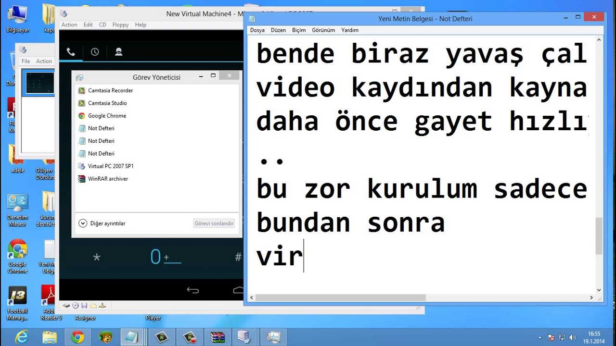This screenshot has width=616, height=346.
Task: Open Dosya menu in Notepad
Action: [x=257, y=30]
